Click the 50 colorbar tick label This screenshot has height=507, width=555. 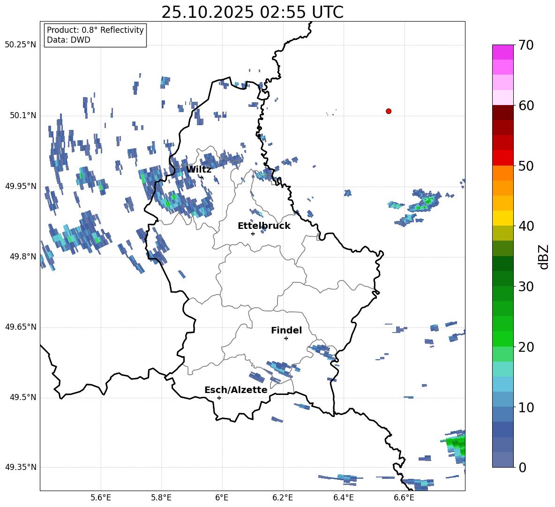526,166
